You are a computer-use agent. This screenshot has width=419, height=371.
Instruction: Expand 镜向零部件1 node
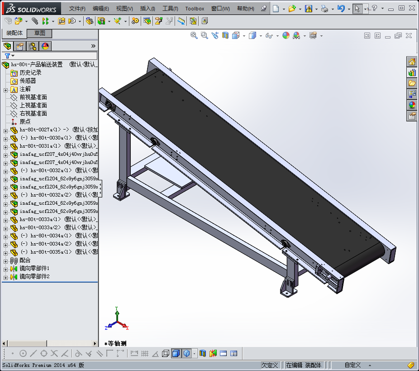tap(5, 270)
